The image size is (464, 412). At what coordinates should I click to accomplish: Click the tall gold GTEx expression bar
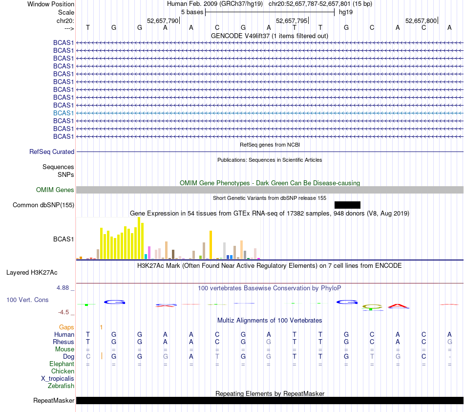[x=211, y=245]
